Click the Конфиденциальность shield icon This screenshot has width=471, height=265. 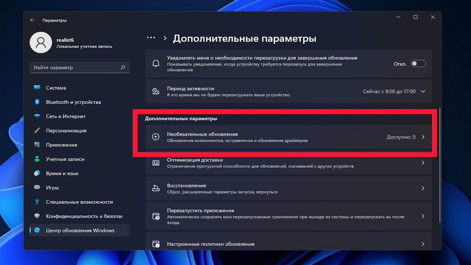pos(37,216)
